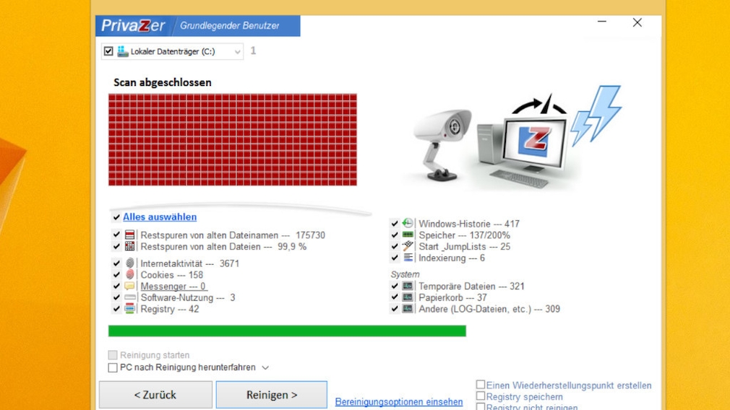Image resolution: width=730 pixels, height=410 pixels.
Task: Click the green scan progress bar
Action: pyautogui.click(x=287, y=331)
